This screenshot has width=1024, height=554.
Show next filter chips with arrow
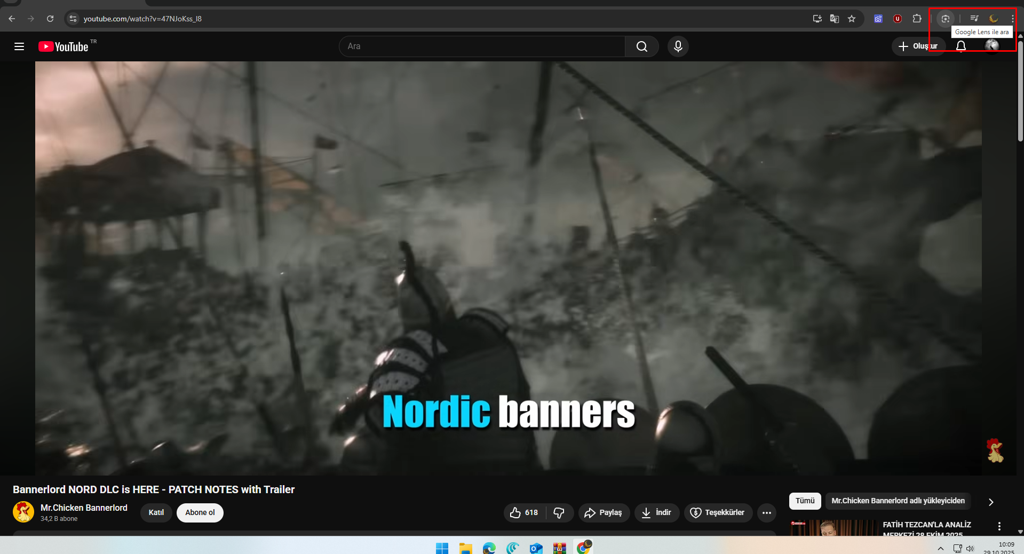pos(991,502)
